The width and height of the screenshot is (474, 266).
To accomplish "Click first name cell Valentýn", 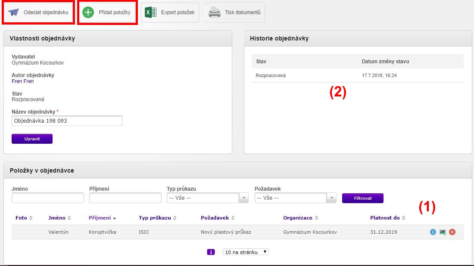I will (58, 232).
